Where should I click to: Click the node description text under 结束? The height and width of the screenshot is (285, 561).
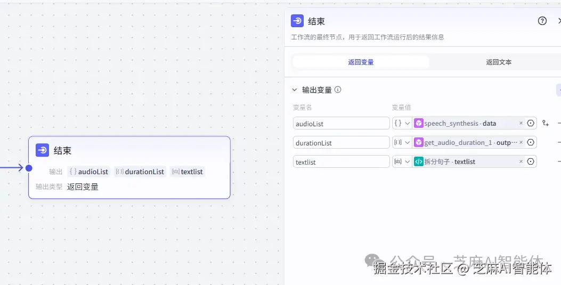(368, 37)
